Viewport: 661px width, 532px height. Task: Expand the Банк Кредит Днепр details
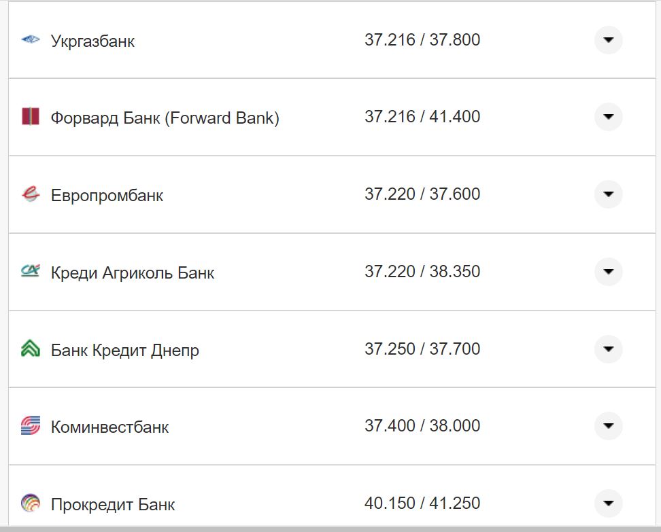[609, 349]
